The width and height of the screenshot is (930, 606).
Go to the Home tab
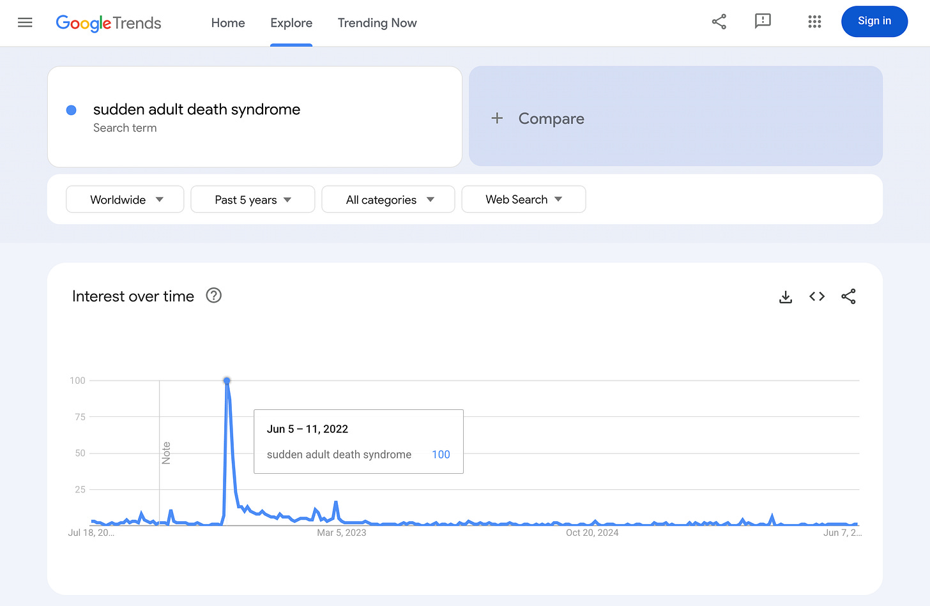pyautogui.click(x=228, y=23)
